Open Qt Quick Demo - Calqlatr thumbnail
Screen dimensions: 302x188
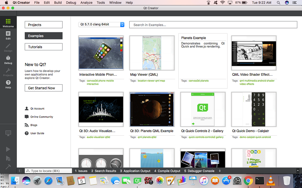254,109
